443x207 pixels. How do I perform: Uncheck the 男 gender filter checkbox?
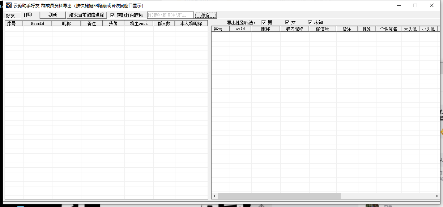click(264, 22)
